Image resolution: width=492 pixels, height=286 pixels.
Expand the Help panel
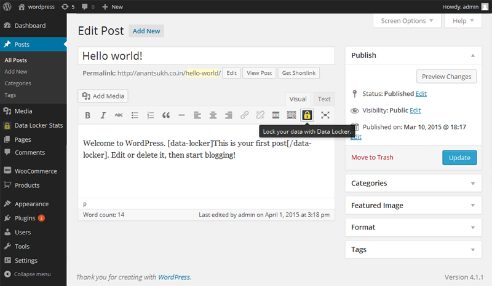463,21
